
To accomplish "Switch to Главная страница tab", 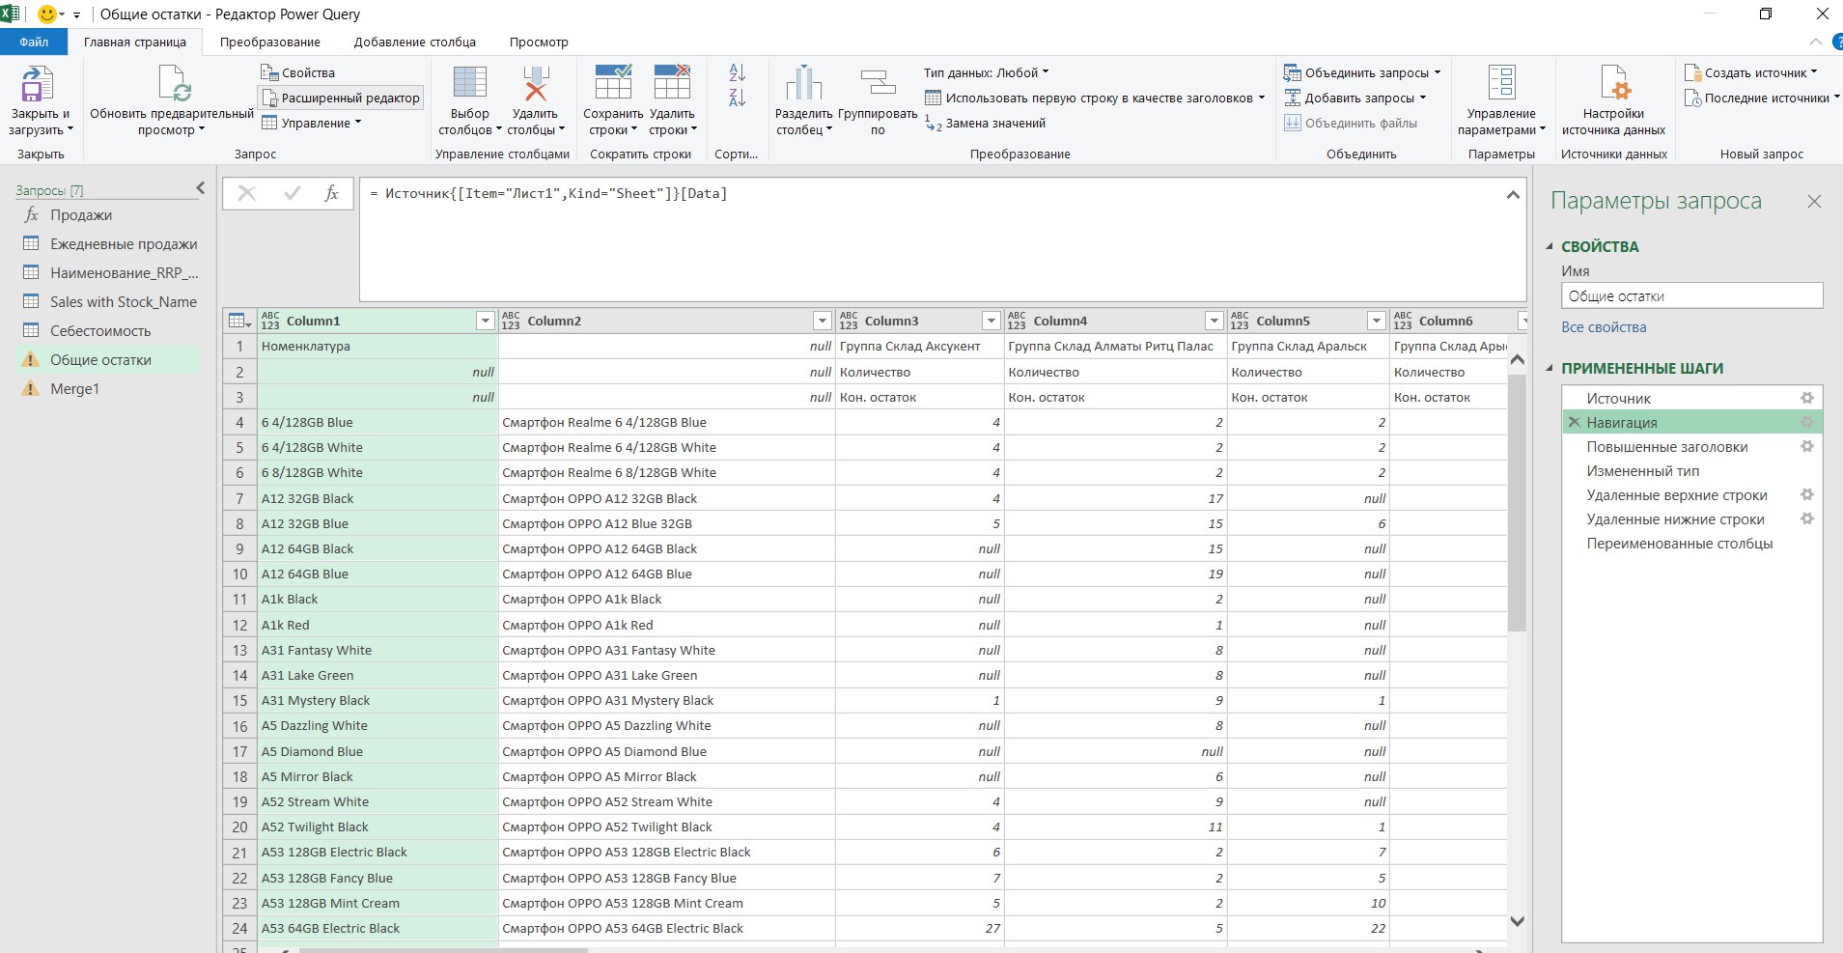I will (x=135, y=42).
